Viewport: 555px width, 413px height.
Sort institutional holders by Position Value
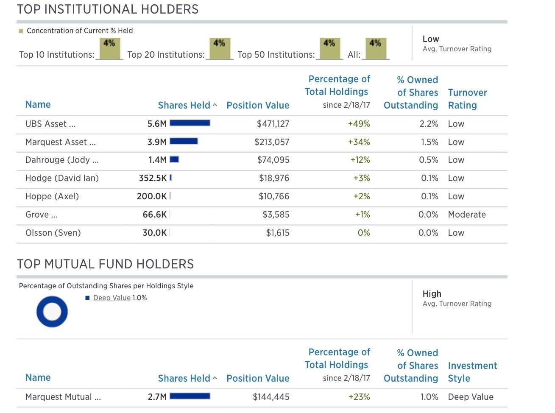tap(257, 105)
